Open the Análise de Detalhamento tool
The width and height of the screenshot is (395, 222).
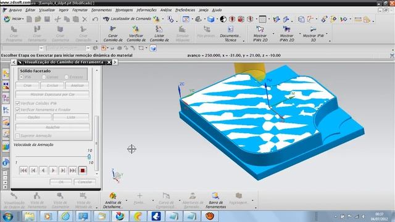point(113,200)
